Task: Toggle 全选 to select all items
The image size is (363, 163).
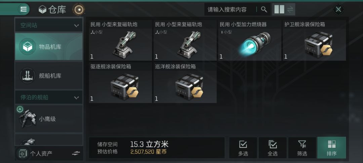Action: point(273,148)
